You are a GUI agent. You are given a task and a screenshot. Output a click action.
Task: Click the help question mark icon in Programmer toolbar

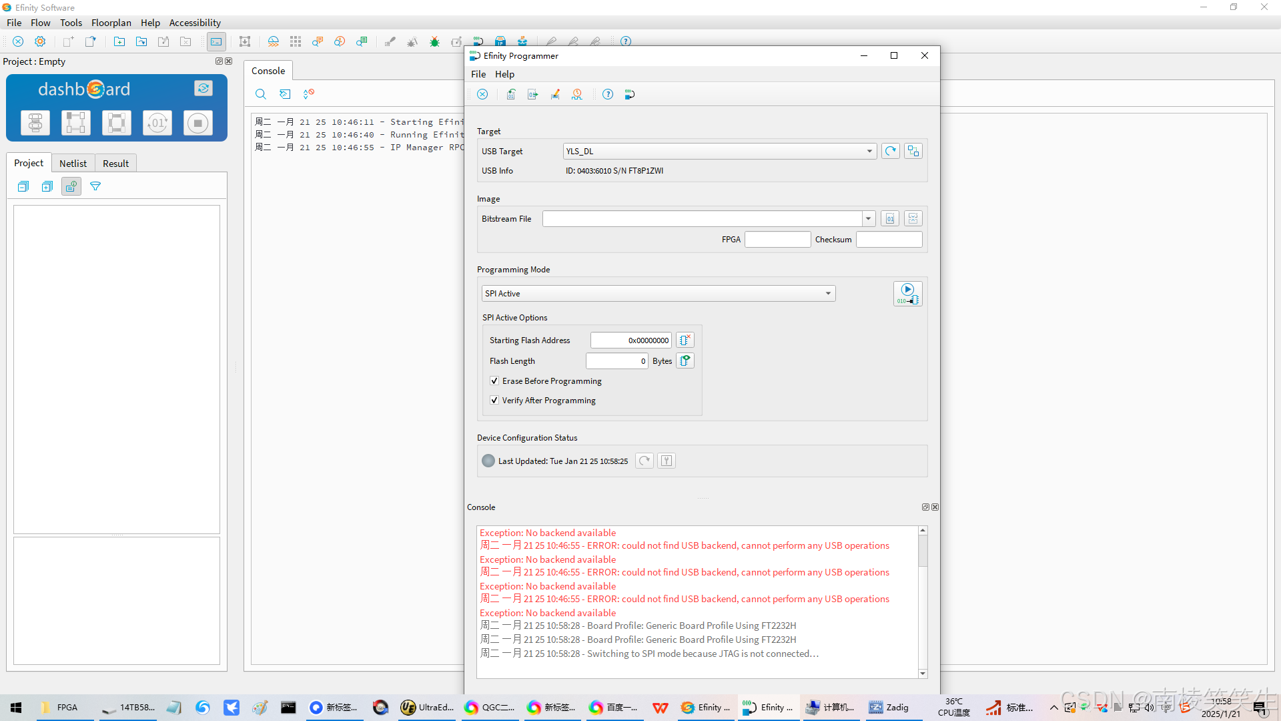608,94
